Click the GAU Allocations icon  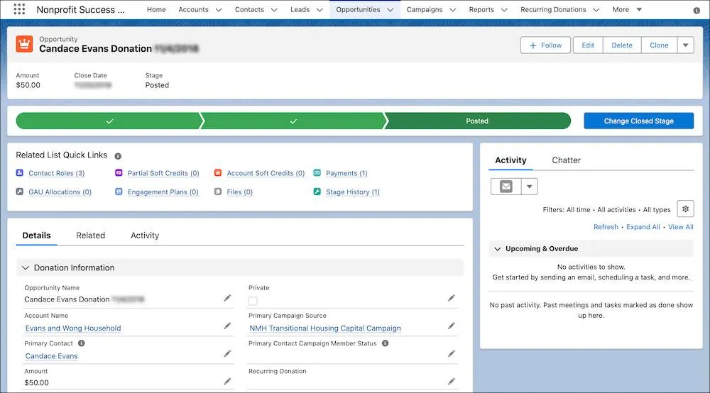19,192
